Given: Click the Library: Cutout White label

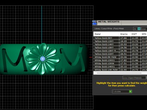Looking at the screenshot, I should (109, 29).
